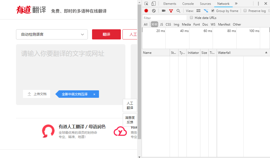Filter requests by Img
This screenshot has height=158, width=270.
tap(176, 25)
